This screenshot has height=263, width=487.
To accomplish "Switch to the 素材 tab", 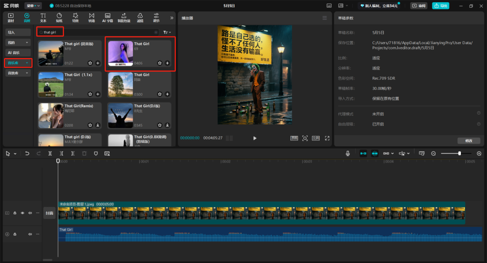I will pyautogui.click(x=11, y=18).
